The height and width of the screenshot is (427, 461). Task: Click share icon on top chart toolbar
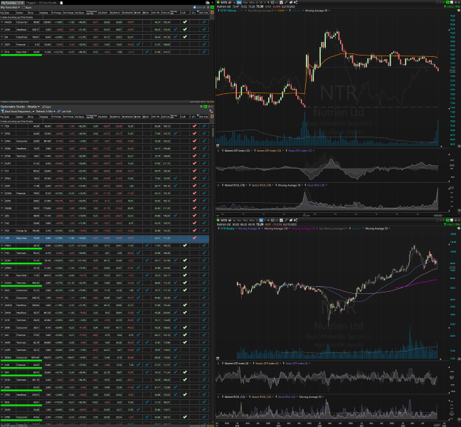296,2
